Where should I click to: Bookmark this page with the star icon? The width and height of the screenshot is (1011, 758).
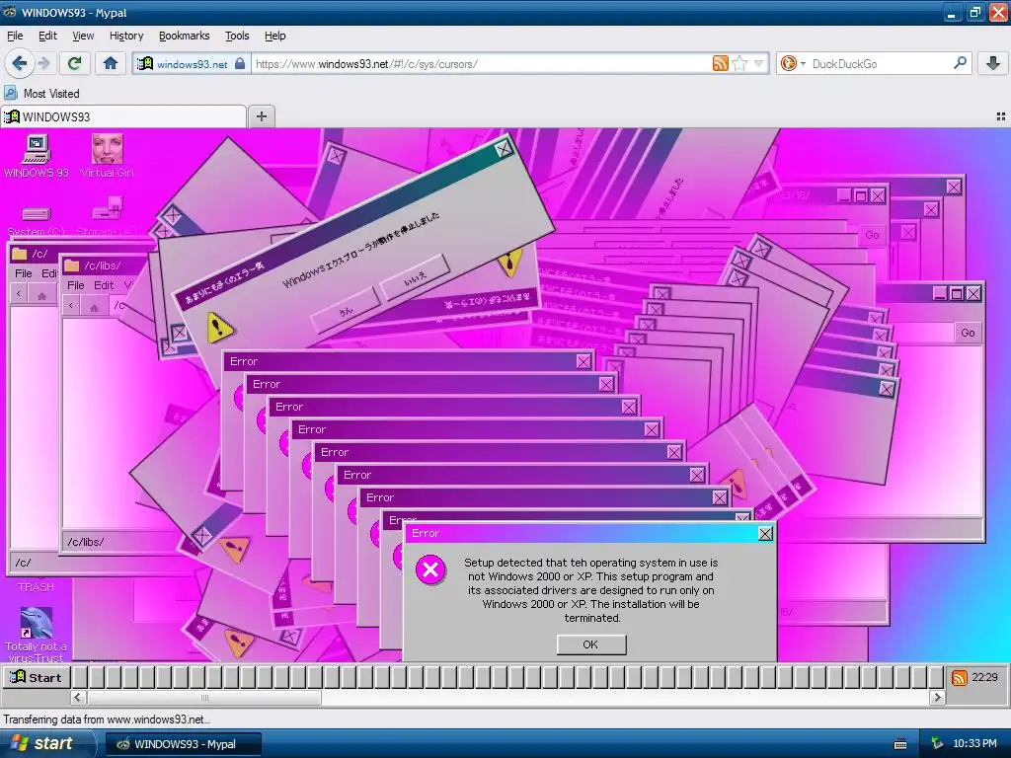(x=740, y=63)
